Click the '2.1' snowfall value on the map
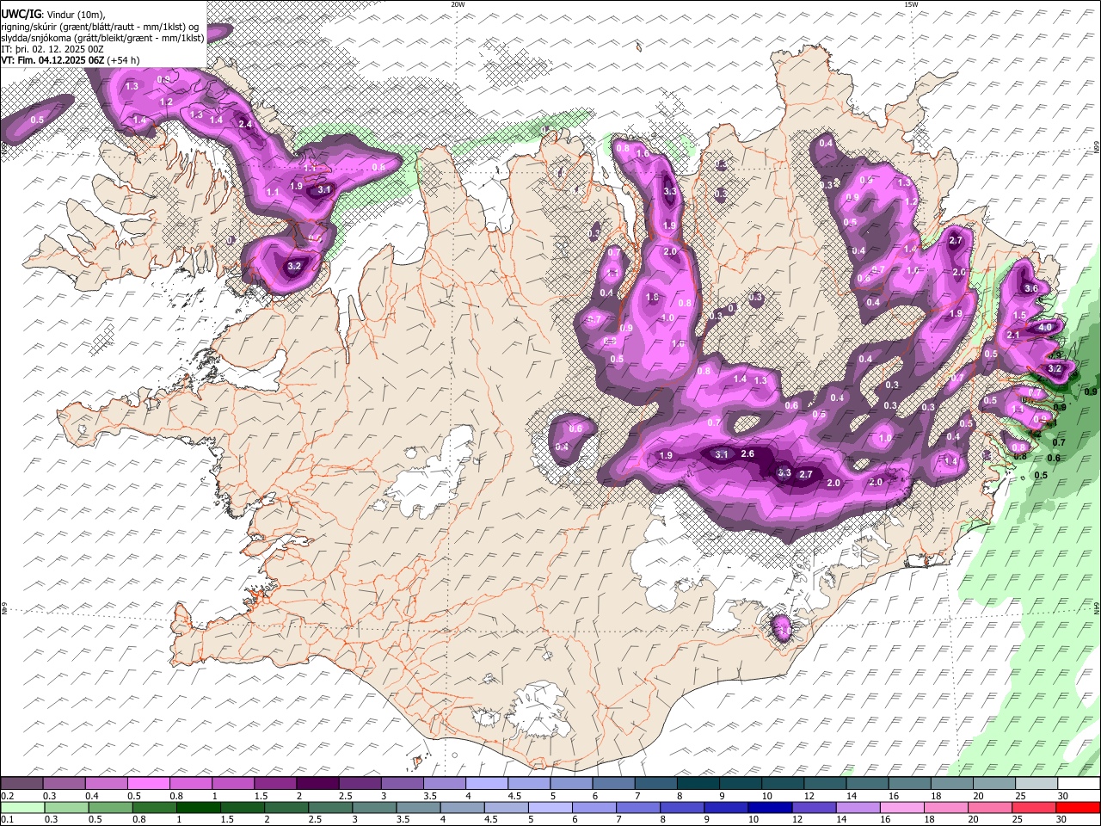1101x826 pixels. [x=1013, y=336]
